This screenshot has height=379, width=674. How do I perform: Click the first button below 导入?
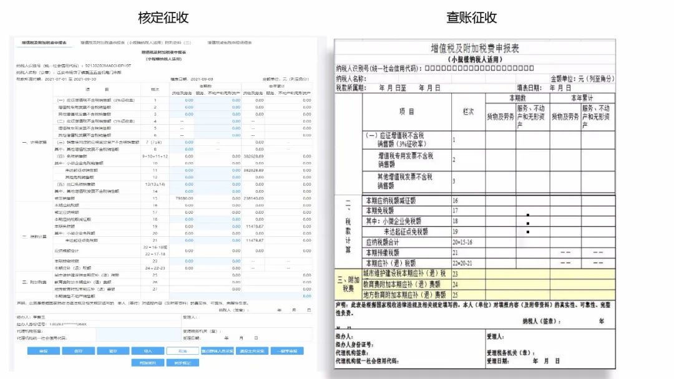148,363
